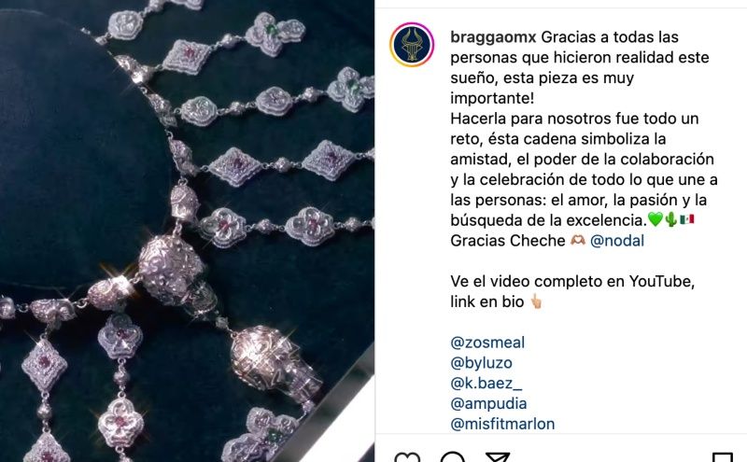The image size is (747, 462).
Task: Click the jewelry necklace post image
Action: click(188, 231)
